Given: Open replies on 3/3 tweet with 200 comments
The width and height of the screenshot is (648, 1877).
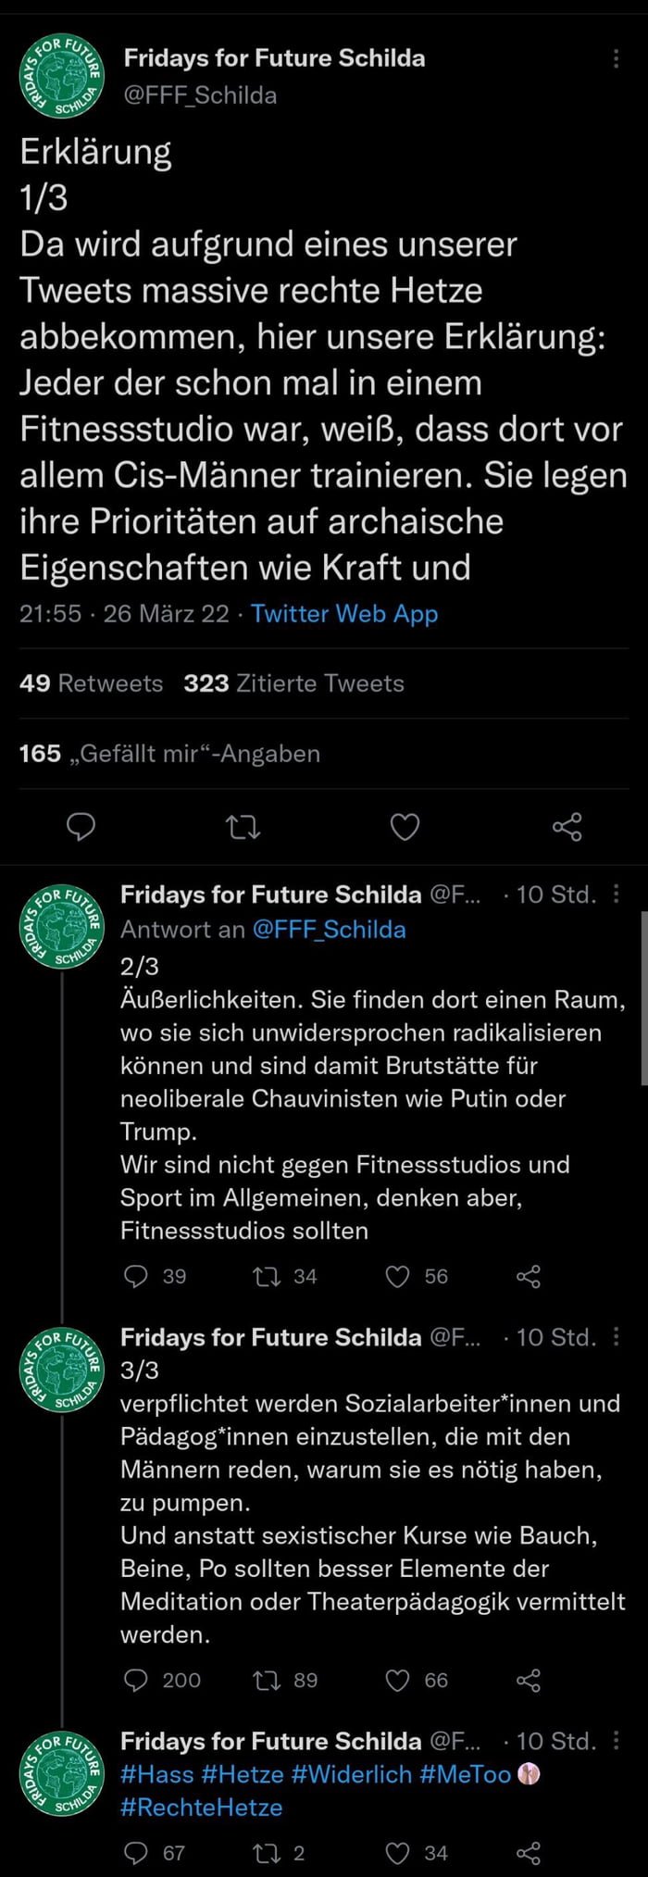Looking at the screenshot, I should click(136, 1680).
